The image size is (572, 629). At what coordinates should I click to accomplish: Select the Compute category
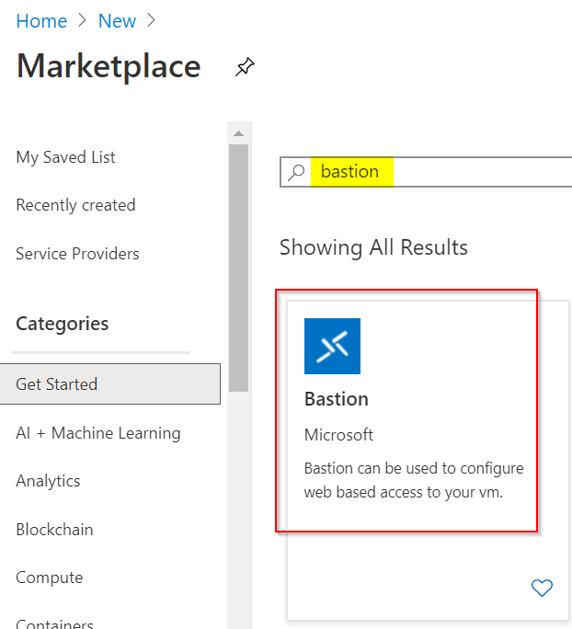(50, 578)
